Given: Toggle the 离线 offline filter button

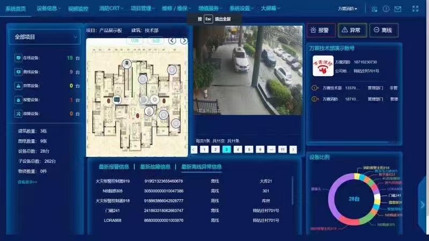Looking at the screenshot, I should (383, 31).
